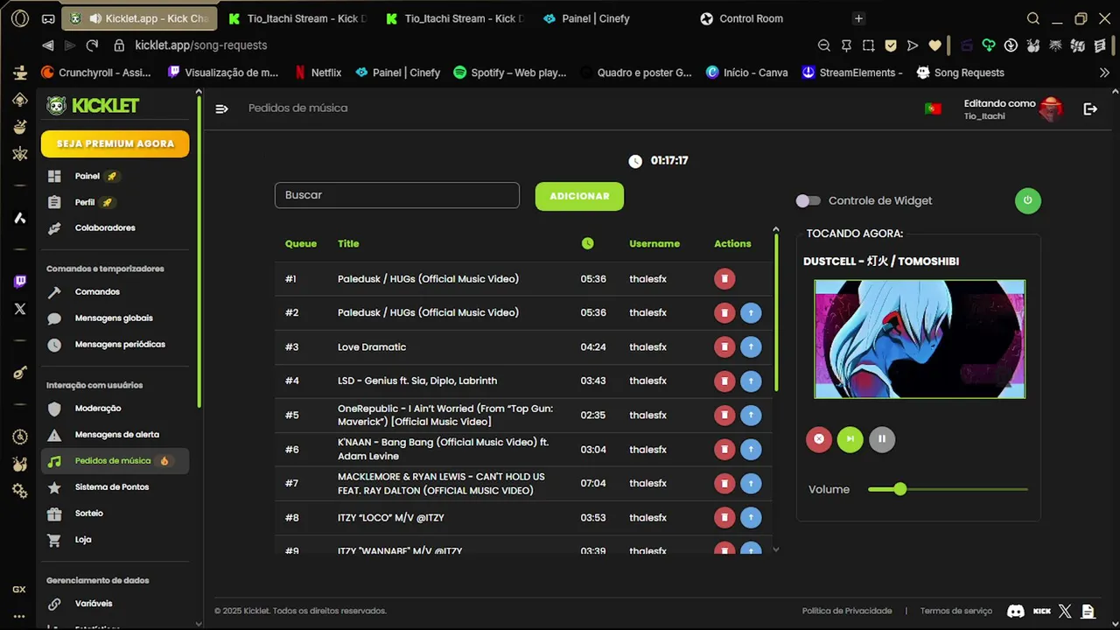Select Pedidos de música in the sidebar
Viewport: 1120px width, 630px height.
(115, 460)
